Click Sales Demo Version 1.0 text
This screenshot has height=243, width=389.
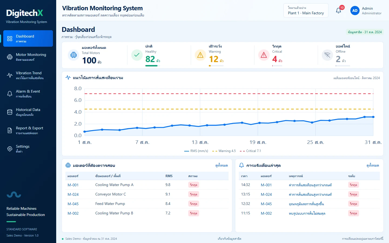tap(22, 235)
